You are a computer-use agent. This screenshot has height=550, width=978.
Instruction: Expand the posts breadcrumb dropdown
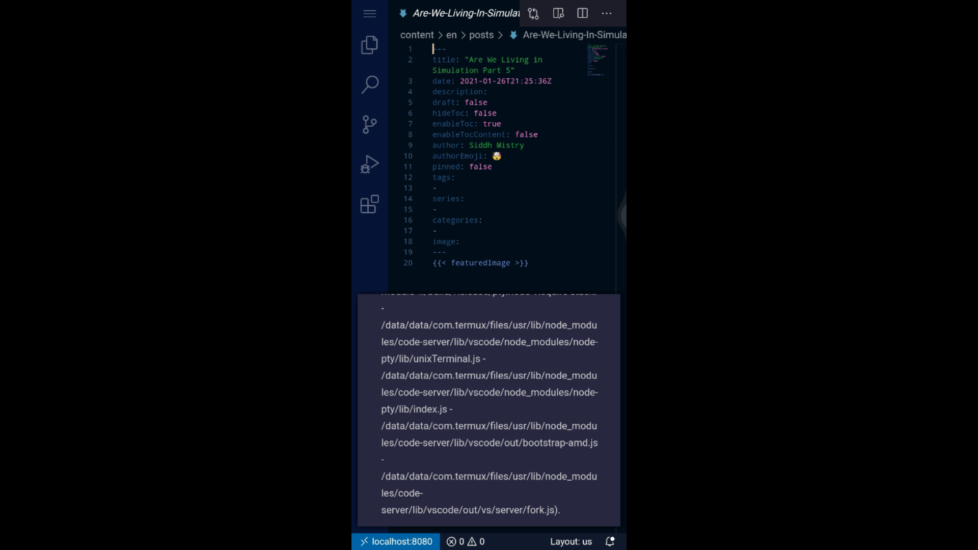[480, 35]
